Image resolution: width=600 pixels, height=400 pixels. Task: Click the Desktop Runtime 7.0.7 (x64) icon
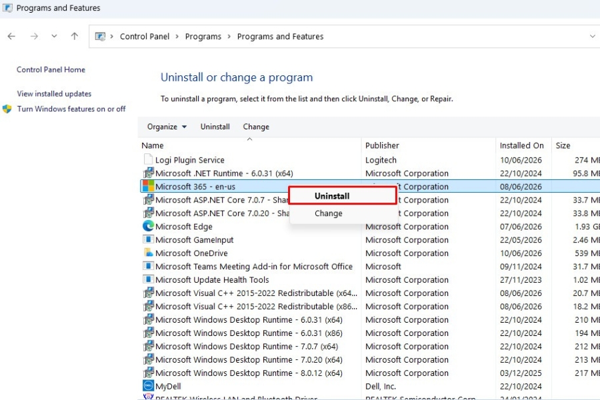click(x=148, y=346)
